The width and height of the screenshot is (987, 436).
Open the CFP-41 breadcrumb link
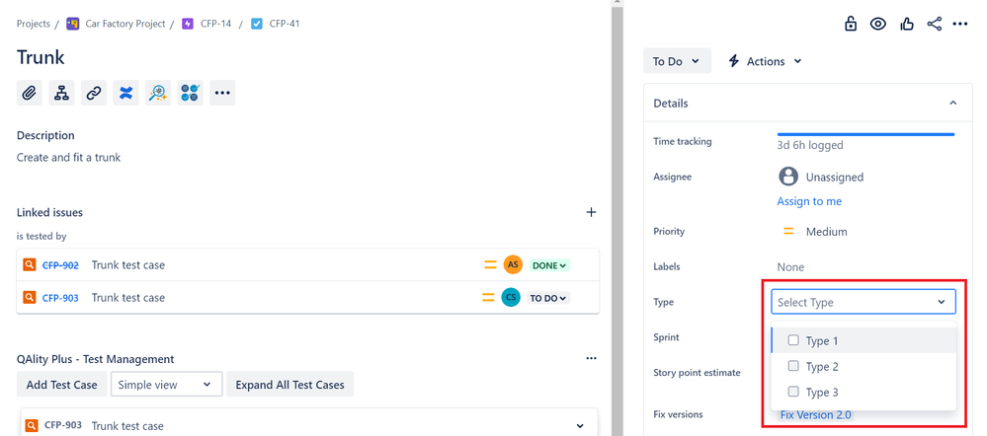(285, 24)
